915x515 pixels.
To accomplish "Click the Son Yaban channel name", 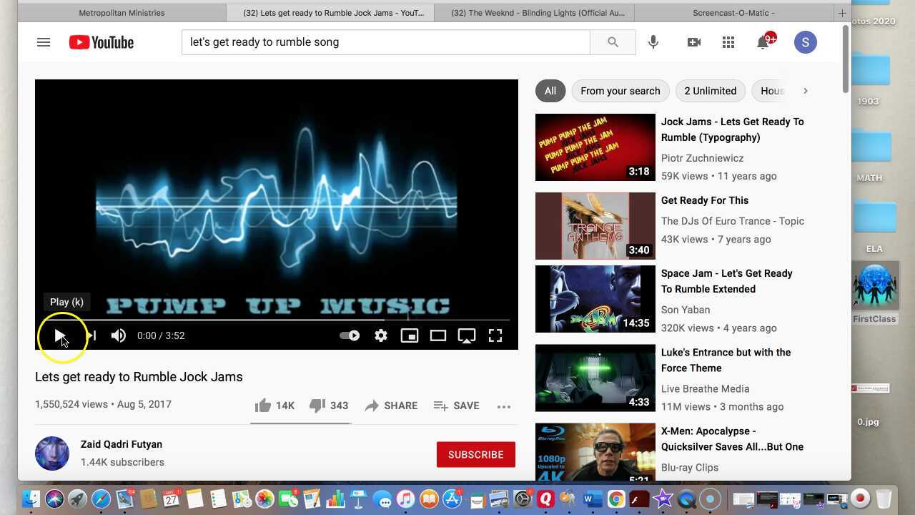I will 686,310.
